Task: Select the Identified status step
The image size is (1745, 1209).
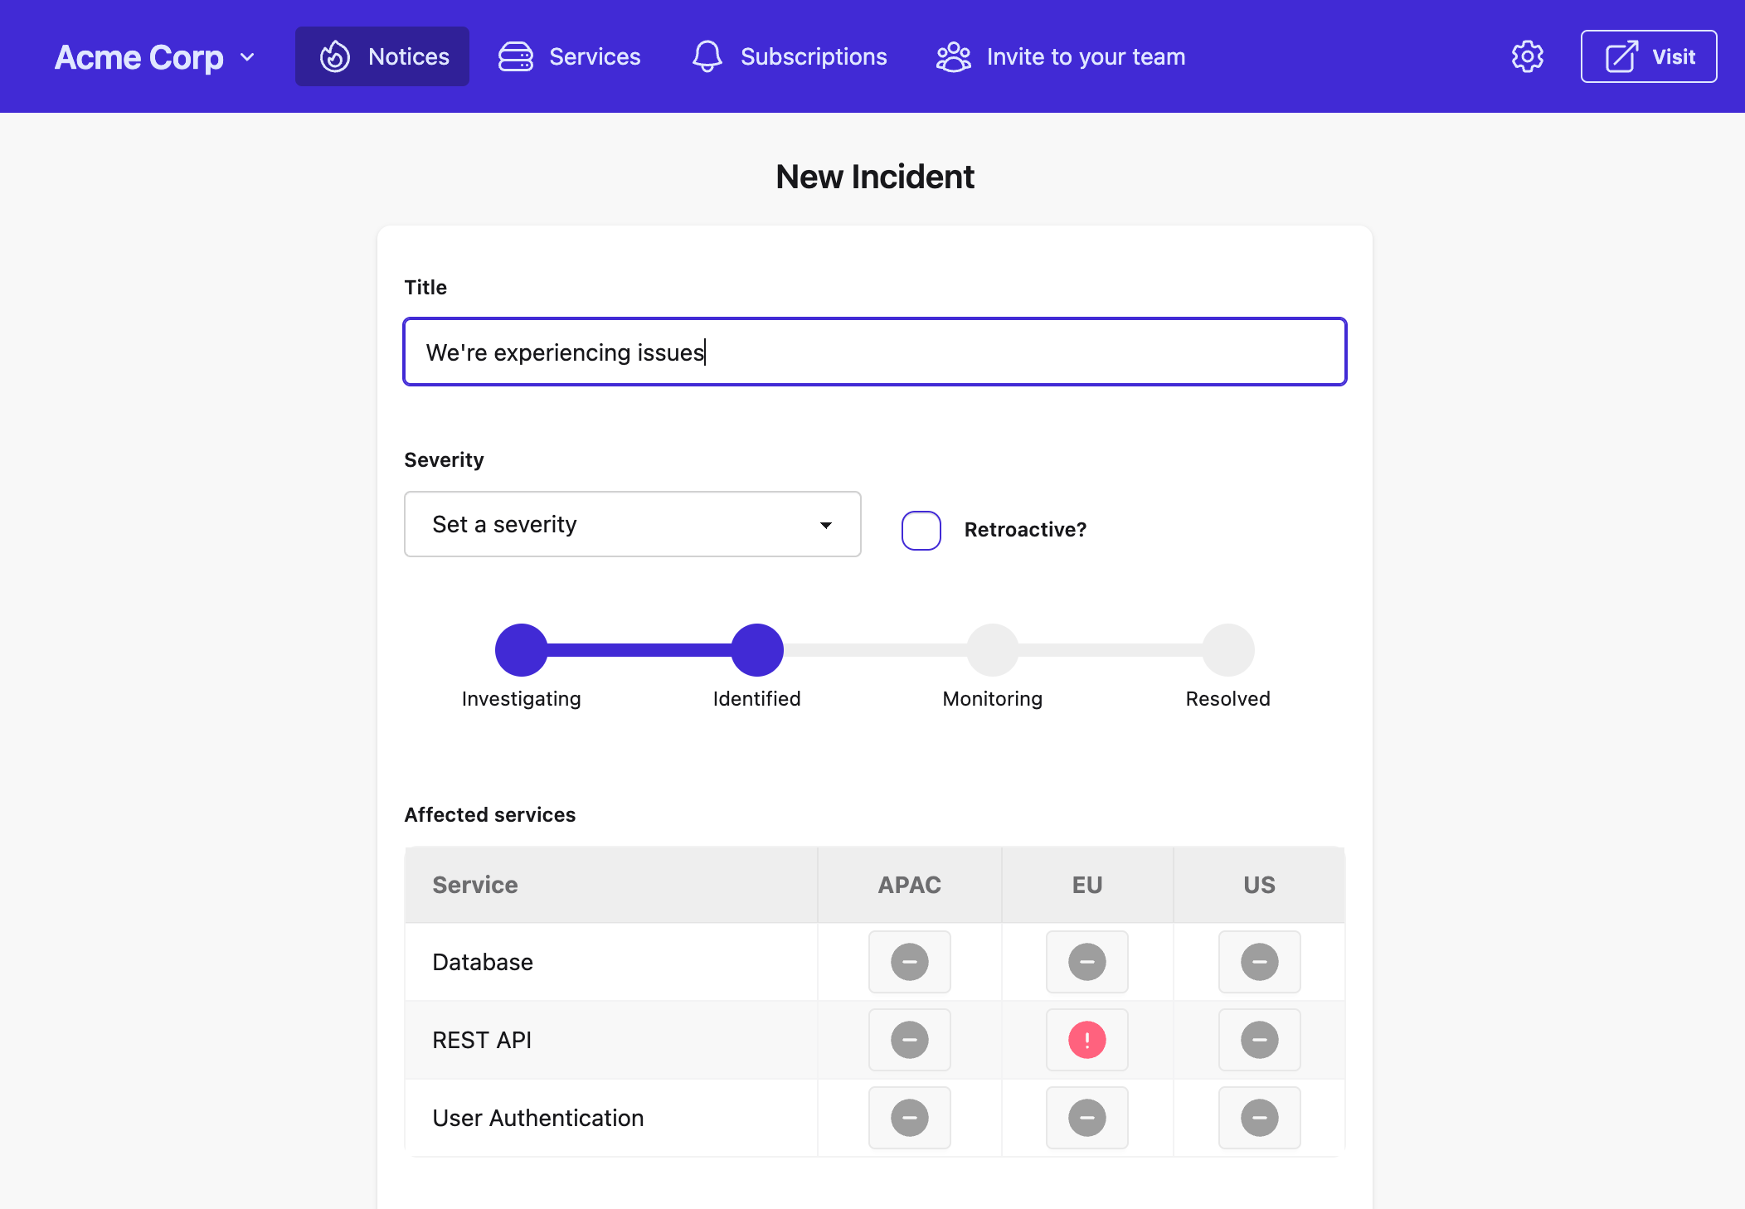Action: coord(757,650)
